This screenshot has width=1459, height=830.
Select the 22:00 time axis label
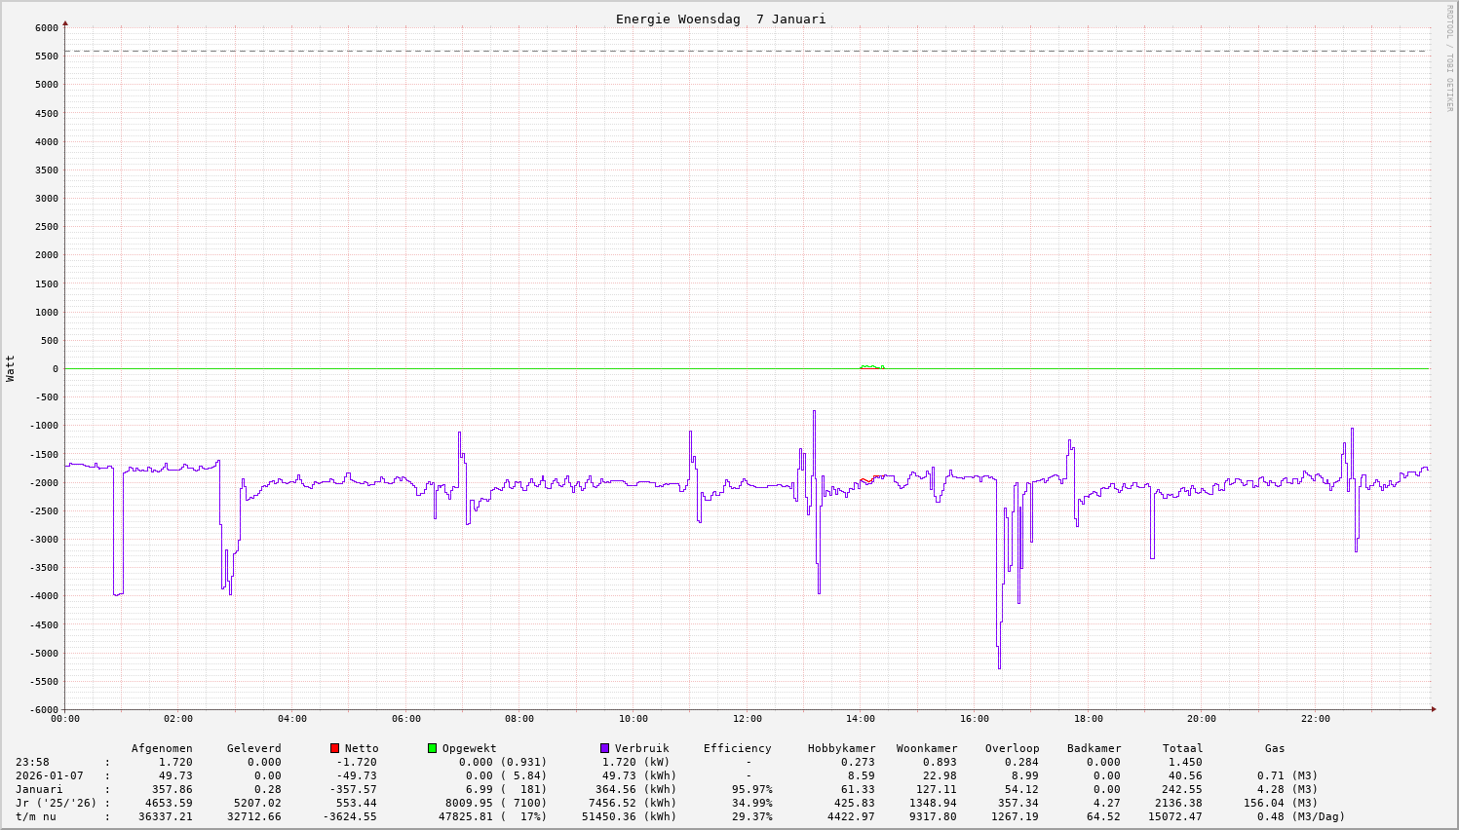[x=1315, y=719]
